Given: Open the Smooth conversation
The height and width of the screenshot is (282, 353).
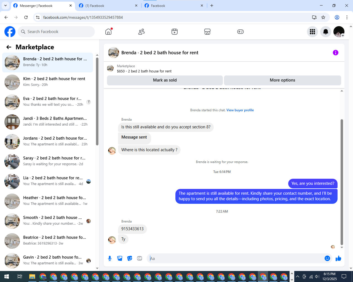Looking at the screenshot, I should [47, 221].
